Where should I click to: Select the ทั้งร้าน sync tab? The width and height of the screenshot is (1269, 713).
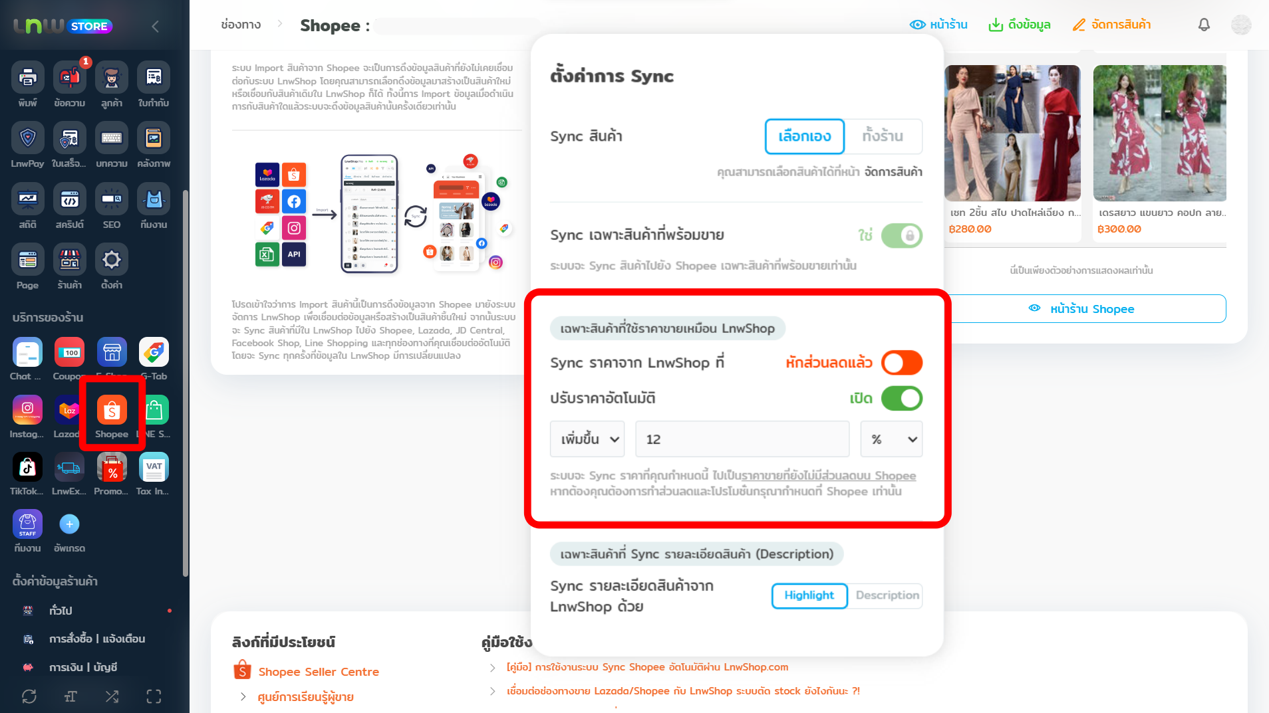point(883,136)
